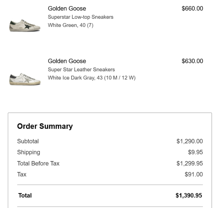216x208 pixels.
Task: Click the Order Summary heading
Action: coord(45,126)
